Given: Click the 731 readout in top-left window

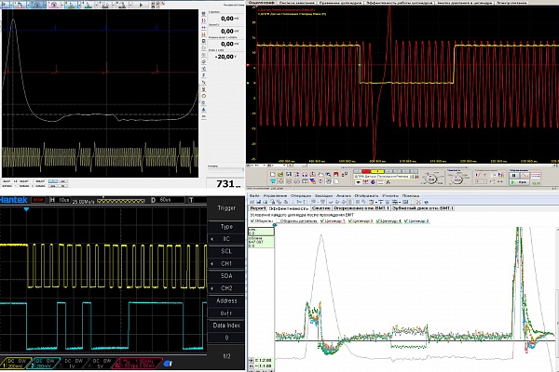Looking at the screenshot, I should (226, 184).
